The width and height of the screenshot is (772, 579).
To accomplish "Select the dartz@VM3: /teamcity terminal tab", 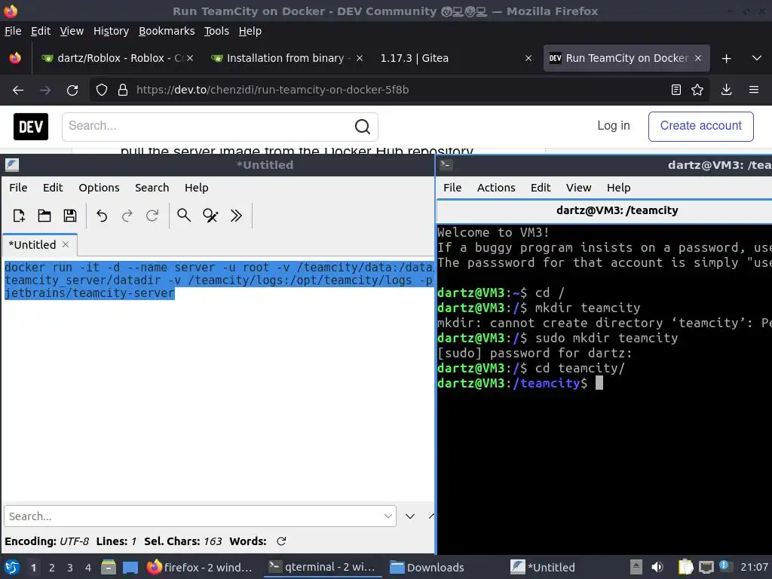I will coord(617,210).
